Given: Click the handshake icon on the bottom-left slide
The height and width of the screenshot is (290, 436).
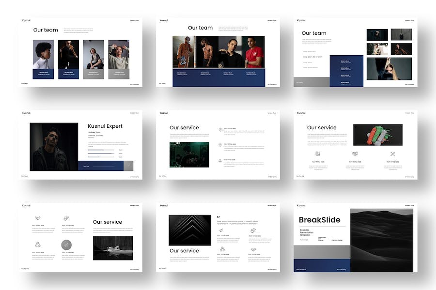Looking at the screenshot, I should tap(38, 218).
